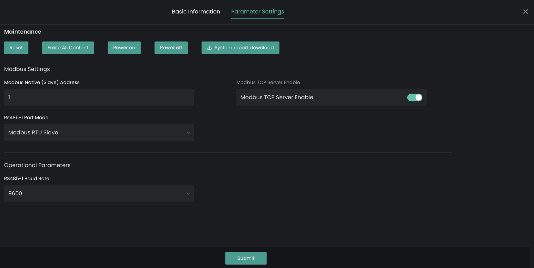
Task: Click the download icon on System report download
Action: tap(209, 47)
